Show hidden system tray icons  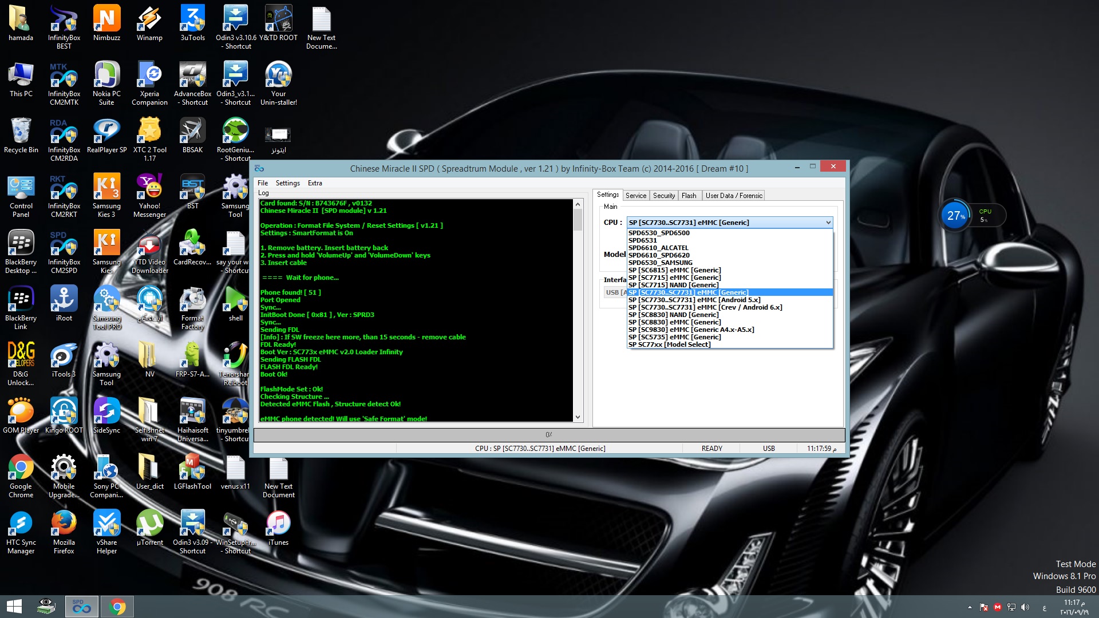[970, 607]
